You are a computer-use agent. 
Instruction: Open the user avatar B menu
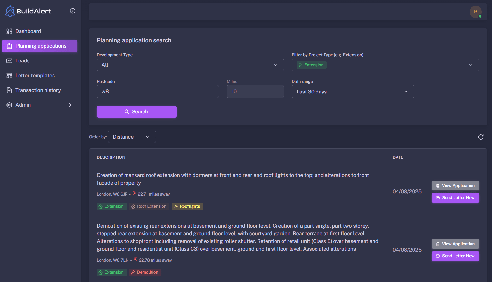(475, 12)
